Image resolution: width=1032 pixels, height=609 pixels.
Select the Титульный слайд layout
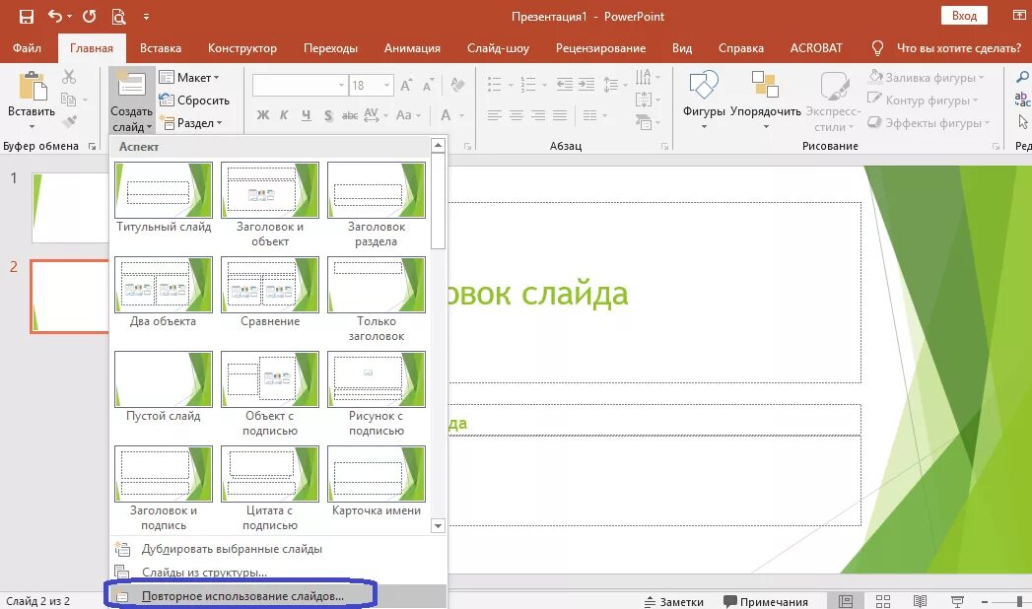pos(164,198)
